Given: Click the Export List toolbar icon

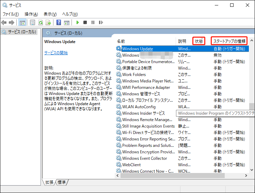Looking at the screenshot, I should point(48,23).
